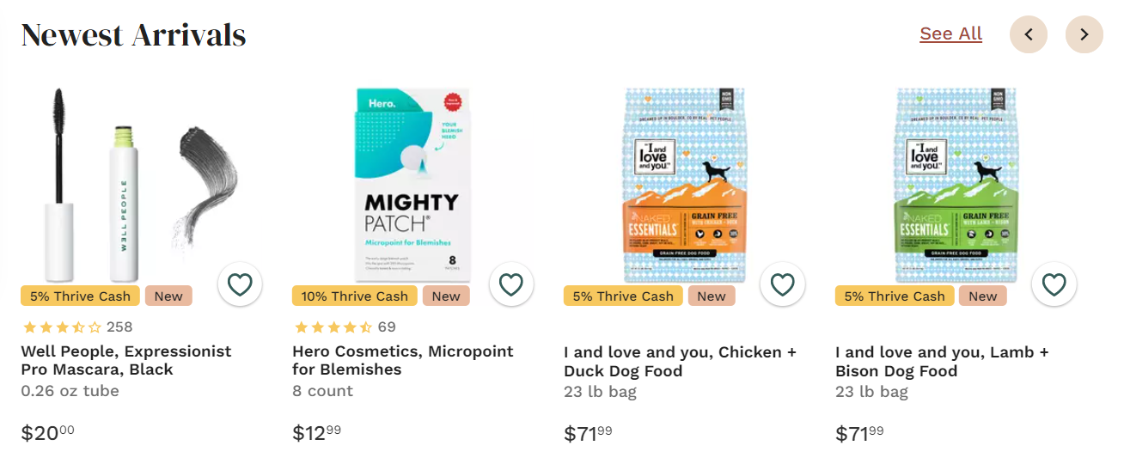The image size is (1124, 464).
Task: Tap heart icon for Lamb + Bison Dog Food
Action: 1054,284
